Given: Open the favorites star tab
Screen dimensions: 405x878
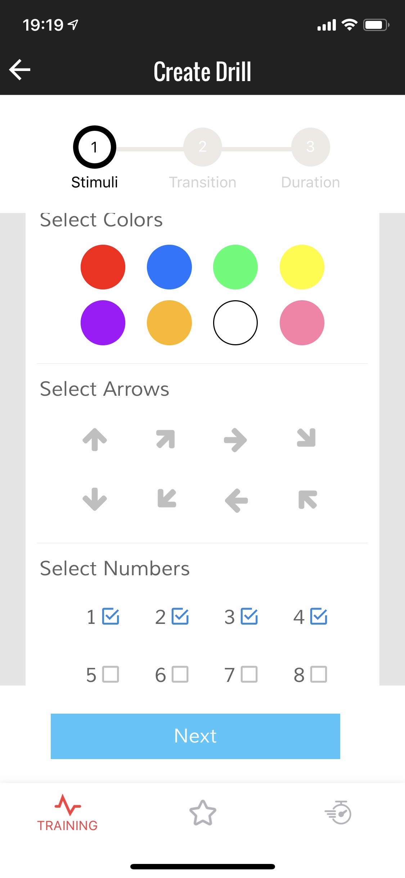Looking at the screenshot, I should coord(203,813).
